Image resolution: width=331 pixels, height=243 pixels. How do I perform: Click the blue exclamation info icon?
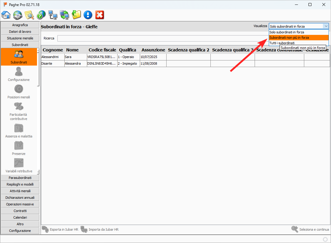88,15
